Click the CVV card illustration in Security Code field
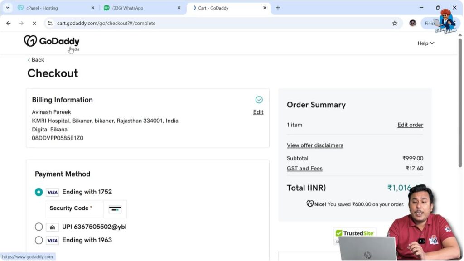Image resolution: width=464 pixels, height=261 pixels. click(115, 208)
